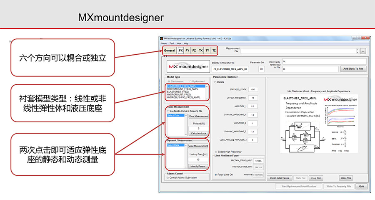The image size is (375, 200).
Task: Click View Measurement in Dynamic Measurement
Action: 198,146
